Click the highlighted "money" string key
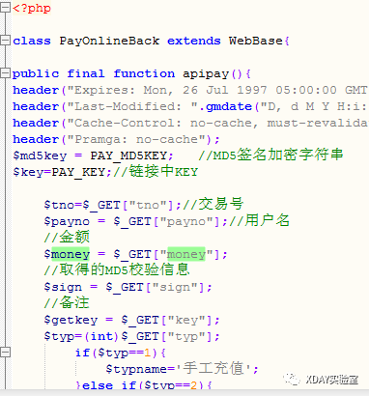This screenshot has height=396, width=369. point(186,254)
